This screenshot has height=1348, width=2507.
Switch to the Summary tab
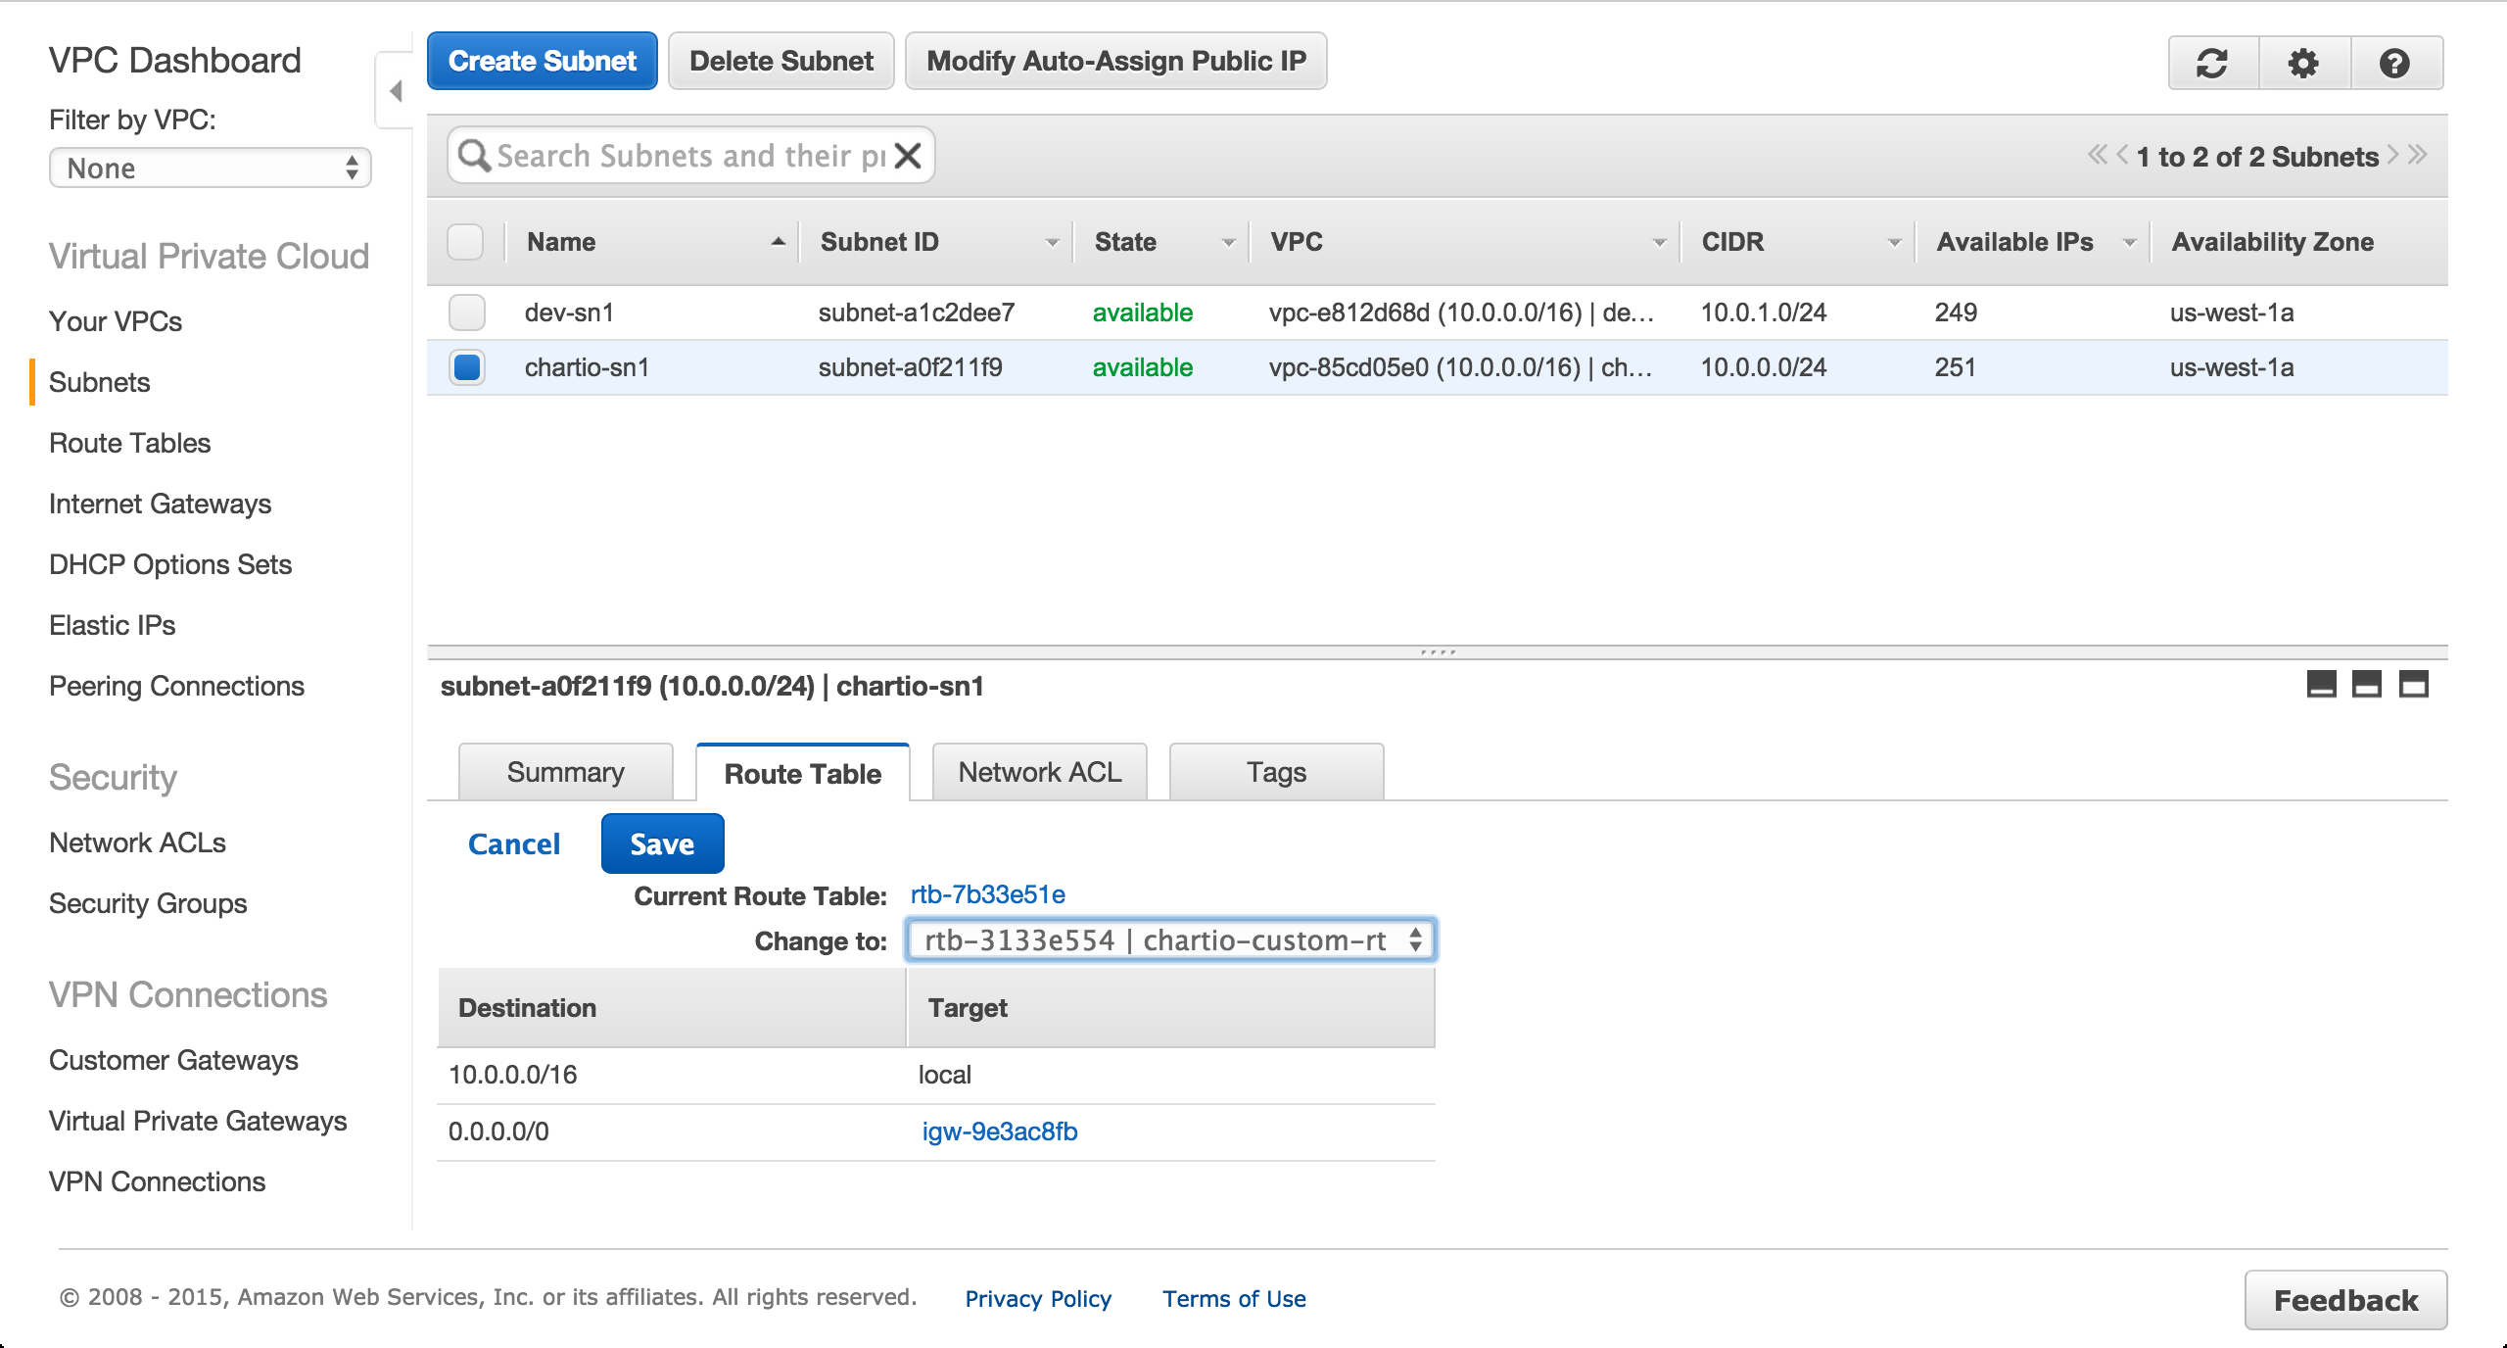pyautogui.click(x=565, y=773)
